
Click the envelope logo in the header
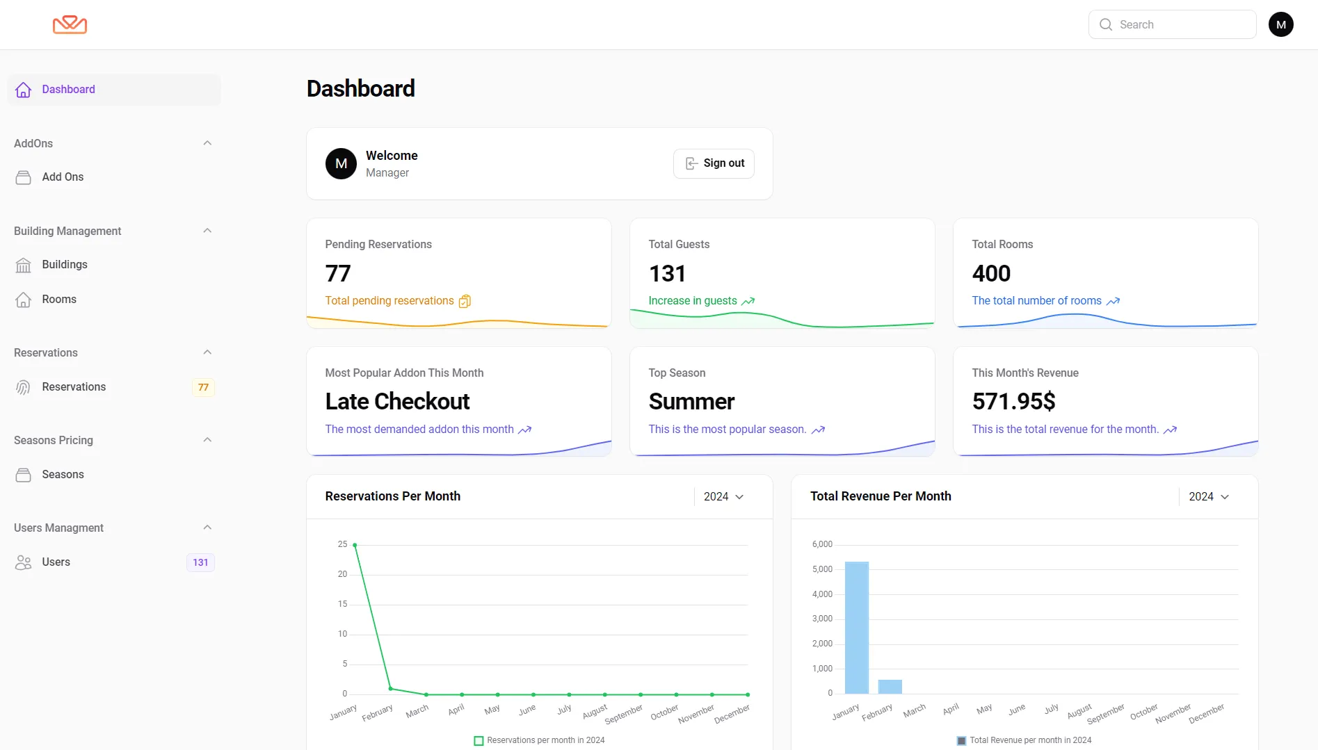[x=70, y=25]
